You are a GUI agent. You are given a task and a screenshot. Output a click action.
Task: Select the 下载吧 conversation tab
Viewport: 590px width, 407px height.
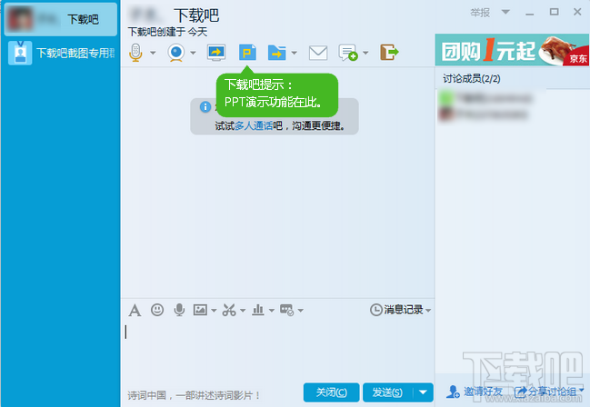coord(61,19)
